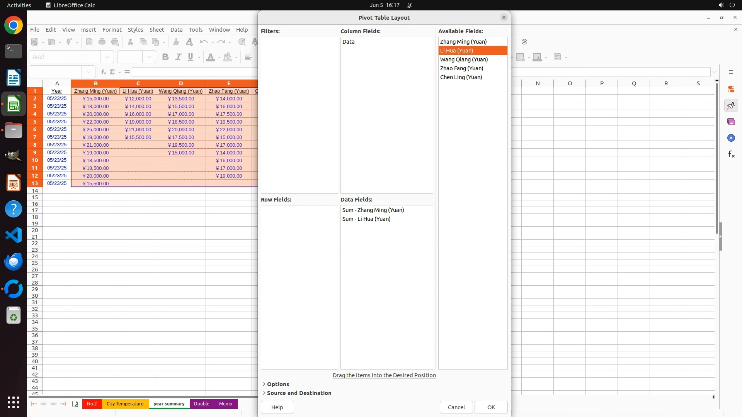This screenshot has height=417, width=742.
Task: Click the Cancel button
Action: (456, 407)
